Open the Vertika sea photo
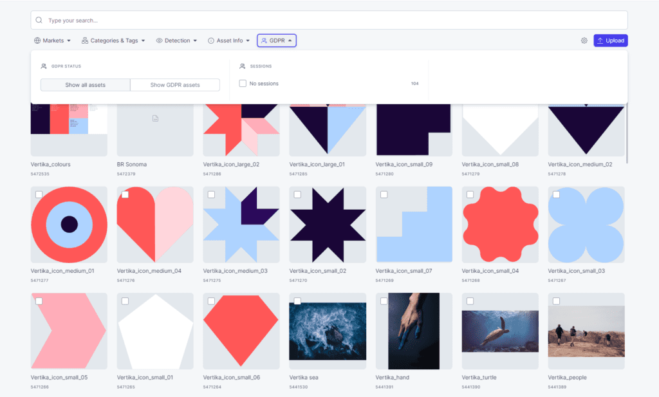659x397 pixels. click(328, 331)
